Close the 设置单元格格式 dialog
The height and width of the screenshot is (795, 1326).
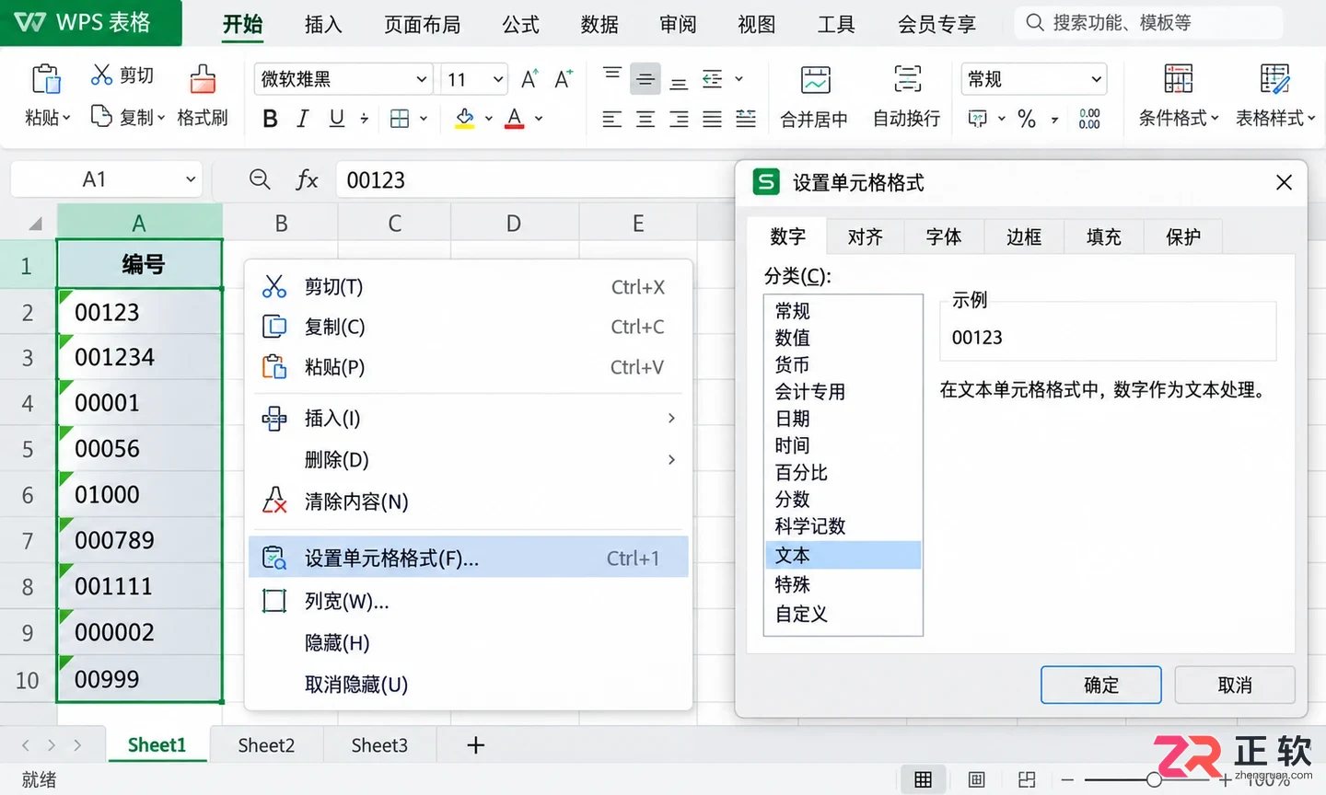(1284, 182)
